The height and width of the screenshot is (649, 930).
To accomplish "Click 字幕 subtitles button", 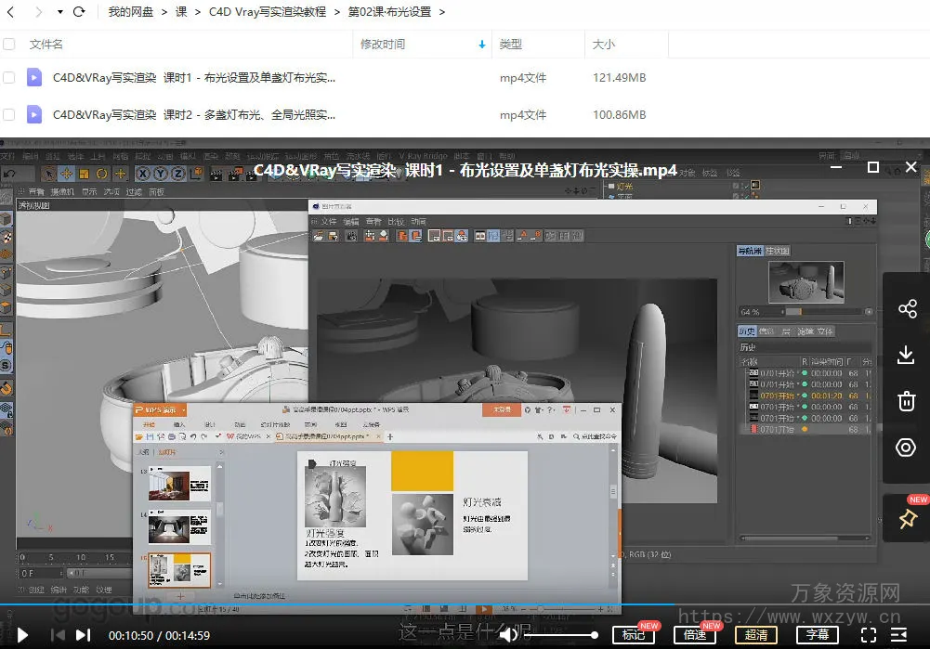I will (x=817, y=635).
